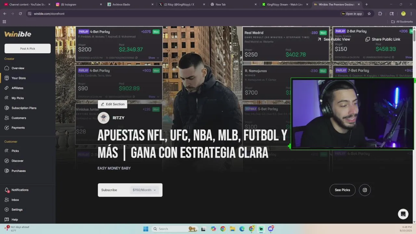The image size is (416, 234).
Task: Click Open in app button
Action: [352, 14]
